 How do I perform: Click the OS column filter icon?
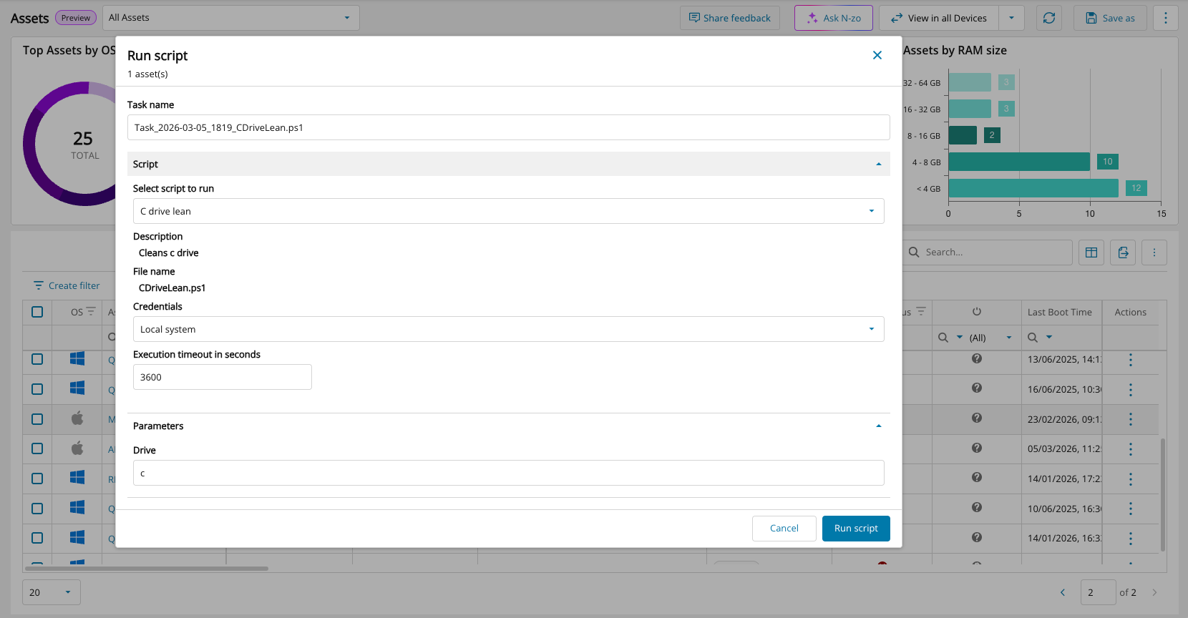tap(91, 312)
